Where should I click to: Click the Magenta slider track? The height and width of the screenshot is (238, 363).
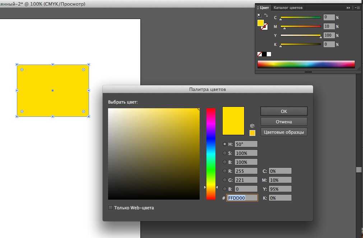coord(301,26)
